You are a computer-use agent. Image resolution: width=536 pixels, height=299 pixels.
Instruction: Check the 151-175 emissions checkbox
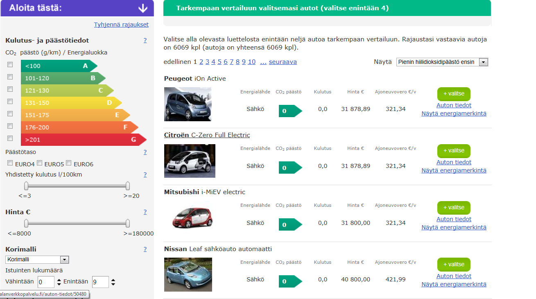10,113
